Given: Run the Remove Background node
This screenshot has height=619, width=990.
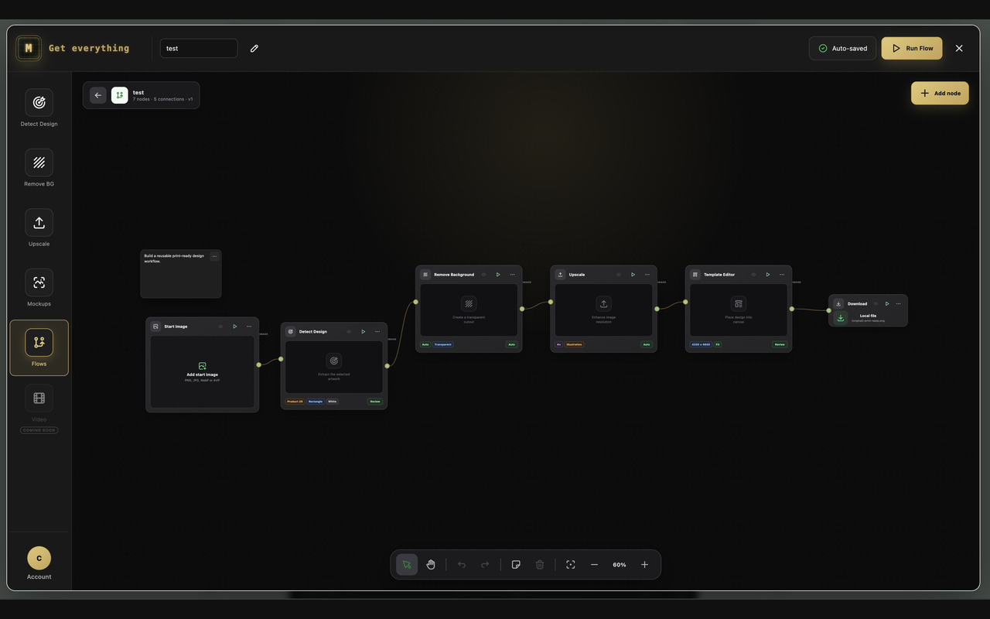Looking at the screenshot, I should 498,275.
